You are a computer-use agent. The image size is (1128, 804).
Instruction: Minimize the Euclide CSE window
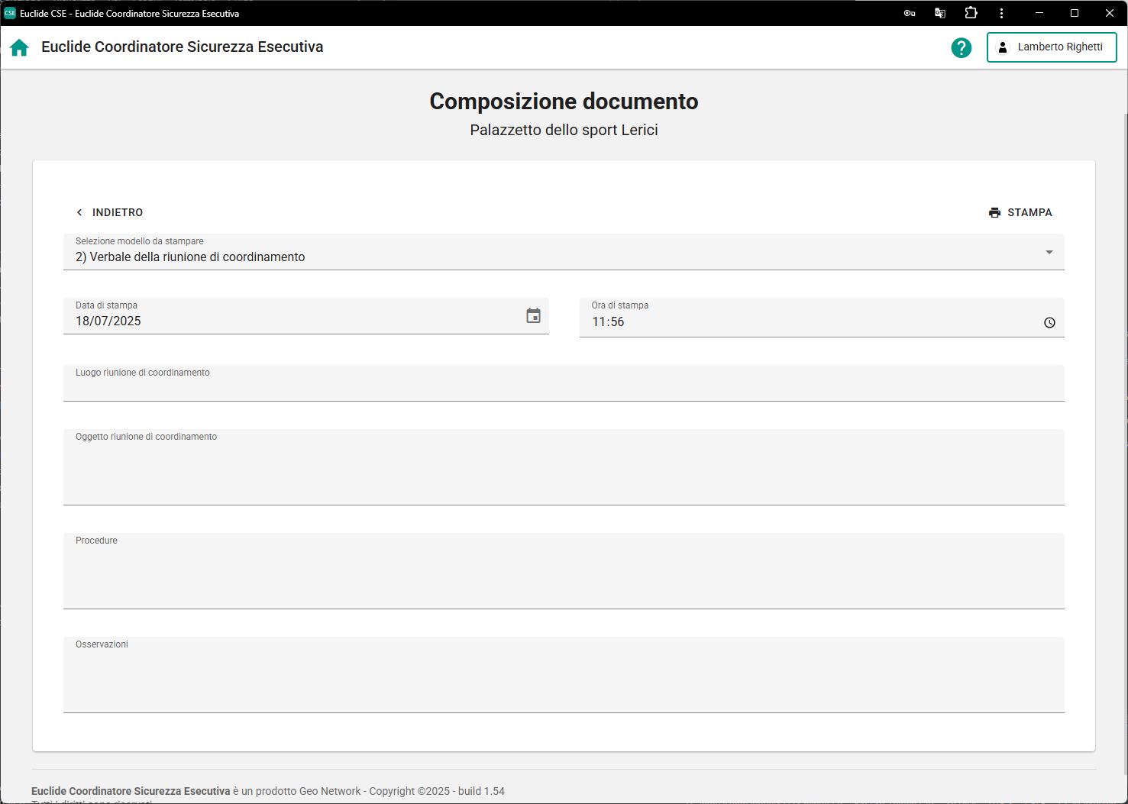(x=1039, y=13)
